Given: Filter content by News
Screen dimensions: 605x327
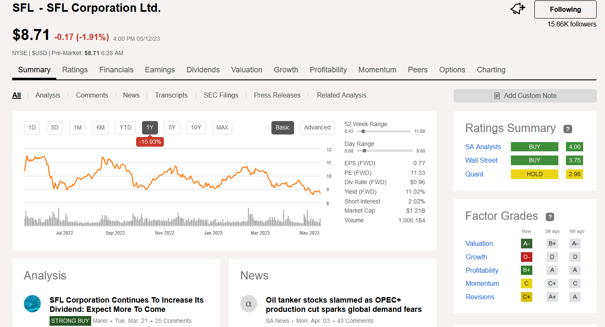Looking at the screenshot, I should (131, 95).
